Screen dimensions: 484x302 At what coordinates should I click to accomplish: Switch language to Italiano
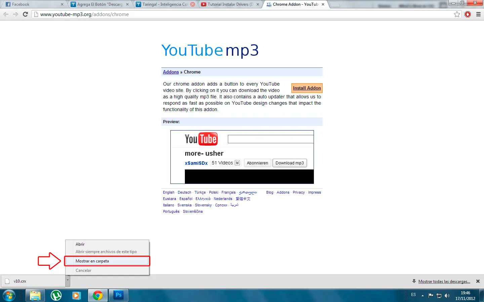pyautogui.click(x=168, y=205)
